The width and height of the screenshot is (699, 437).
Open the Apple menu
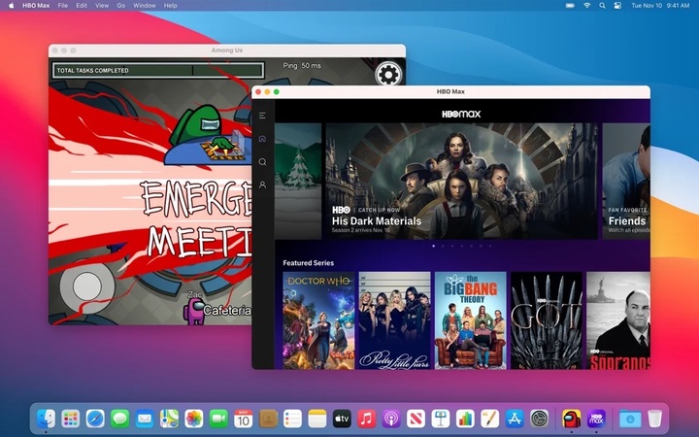pyautogui.click(x=11, y=6)
